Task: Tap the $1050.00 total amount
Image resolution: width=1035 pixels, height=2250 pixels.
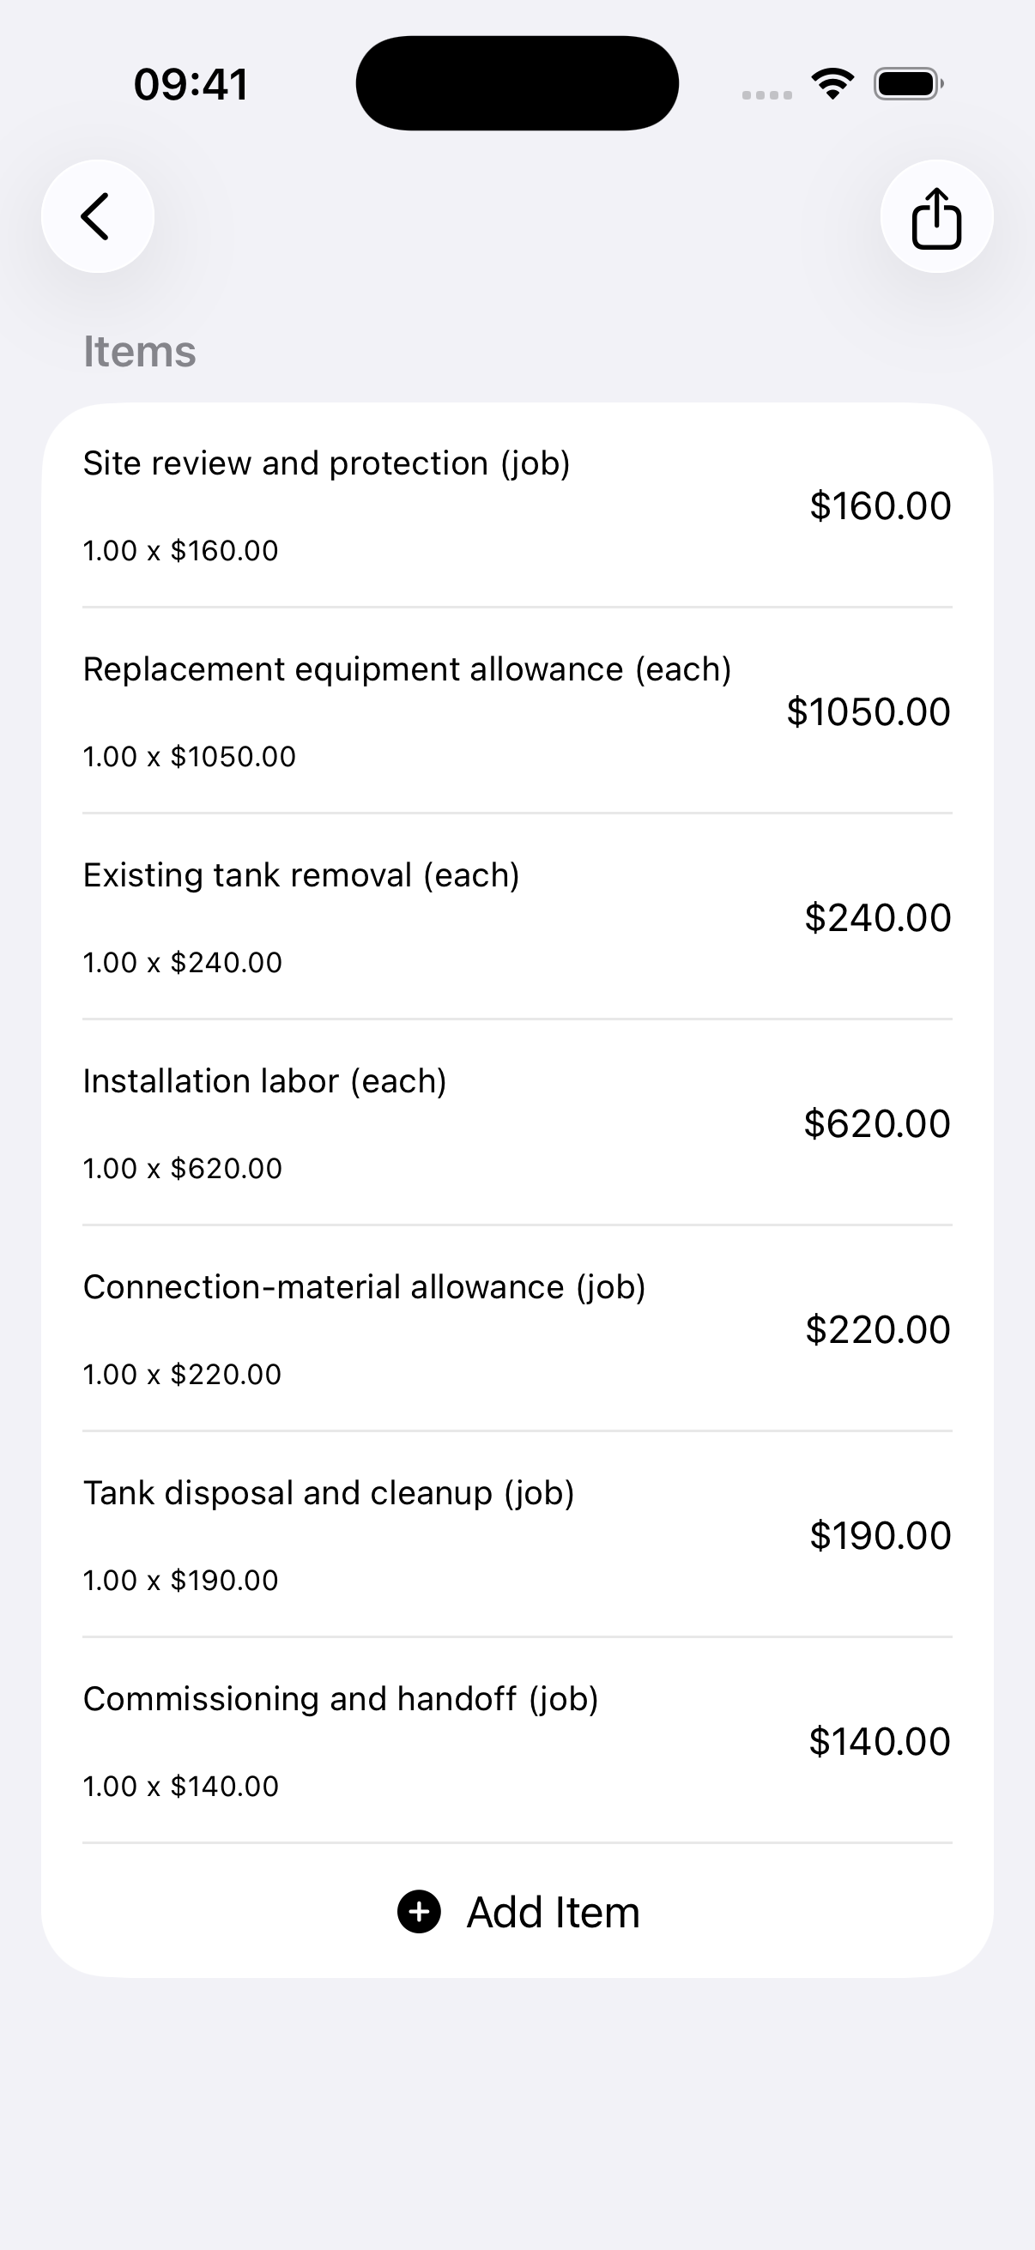Action: click(x=869, y=712)
